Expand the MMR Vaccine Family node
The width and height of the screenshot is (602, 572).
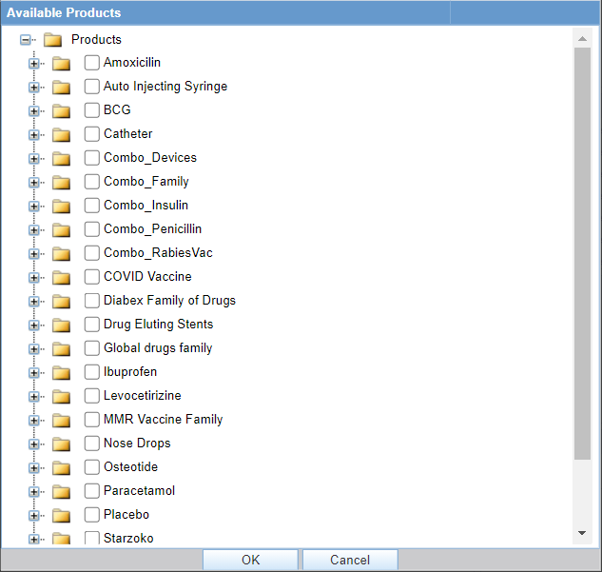coord(34,421)
